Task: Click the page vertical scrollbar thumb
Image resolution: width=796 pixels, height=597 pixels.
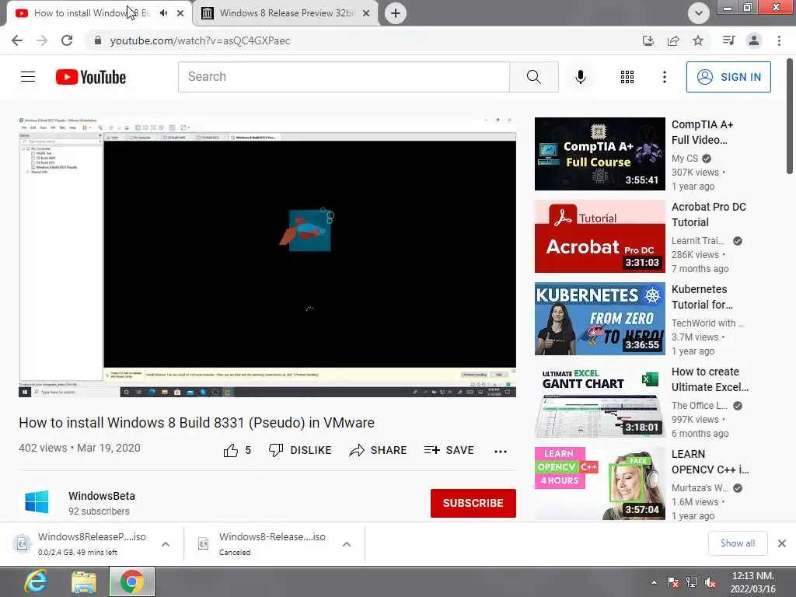Action: 790,116
